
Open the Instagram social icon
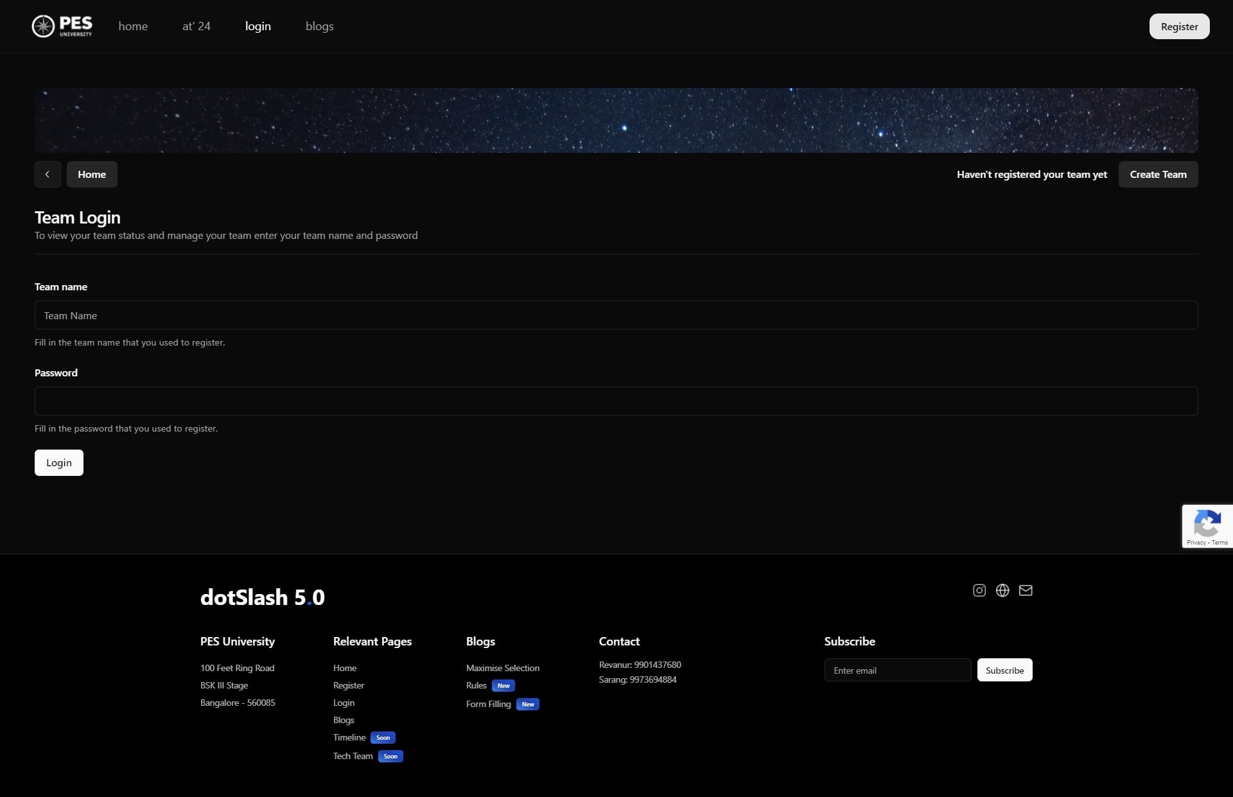point(978,590)
